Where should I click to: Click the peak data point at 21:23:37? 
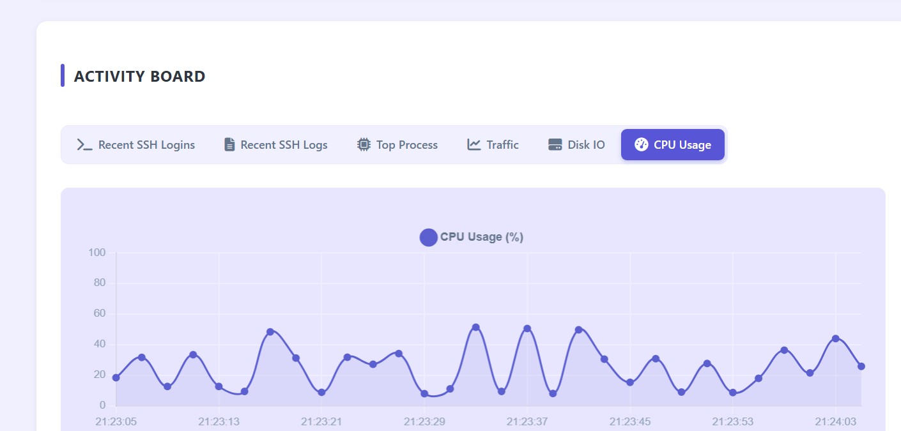click(x=527, y=329)
